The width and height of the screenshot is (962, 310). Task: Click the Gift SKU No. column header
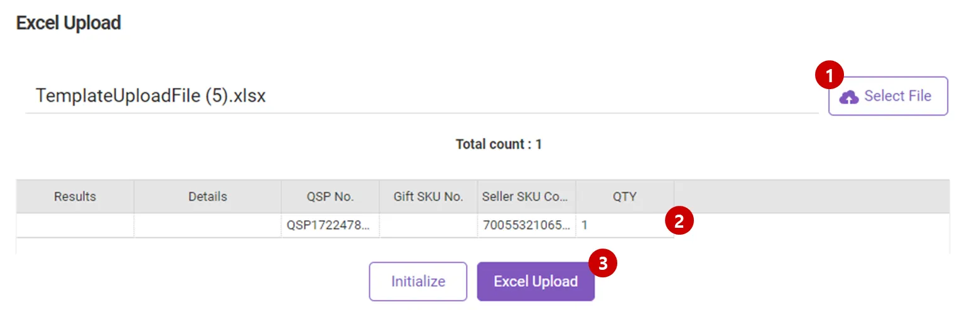click(428, 196)
